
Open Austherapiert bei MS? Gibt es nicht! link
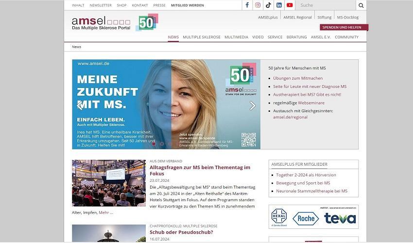coord(307,95)
